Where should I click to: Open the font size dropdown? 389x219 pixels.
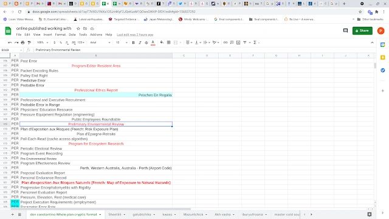pos(122,43)
